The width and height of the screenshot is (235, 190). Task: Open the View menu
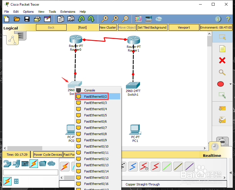[41, 12]
